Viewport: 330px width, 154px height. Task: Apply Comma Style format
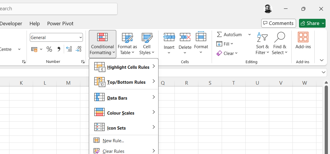tap(59, 49)
